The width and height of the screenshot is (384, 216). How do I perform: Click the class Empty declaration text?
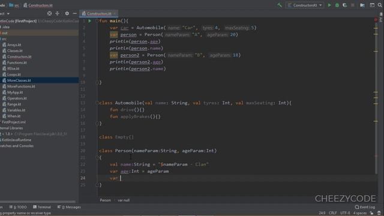point(116,137)
